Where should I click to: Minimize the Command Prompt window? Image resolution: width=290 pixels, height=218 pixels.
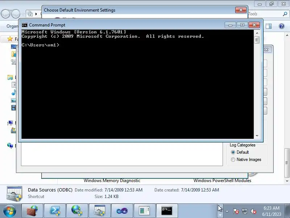pyautogui.click(x=230, y=25)
